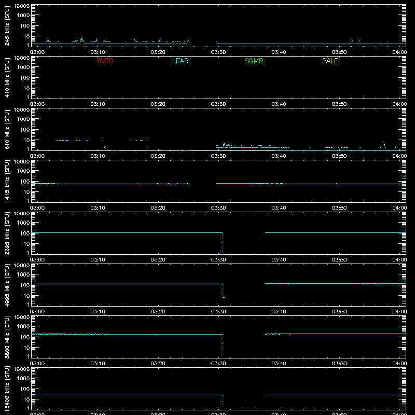Screen dimensions: 415x415
Task: Click the red SVTO station label
Action: [x=105, y=61]
